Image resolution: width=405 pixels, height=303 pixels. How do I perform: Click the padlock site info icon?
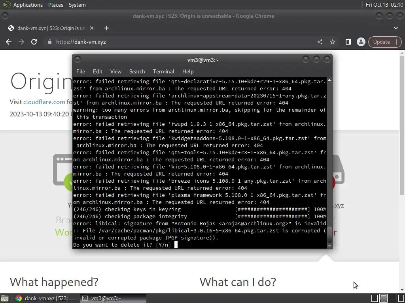pyautogui.click(x=50, y=42)
